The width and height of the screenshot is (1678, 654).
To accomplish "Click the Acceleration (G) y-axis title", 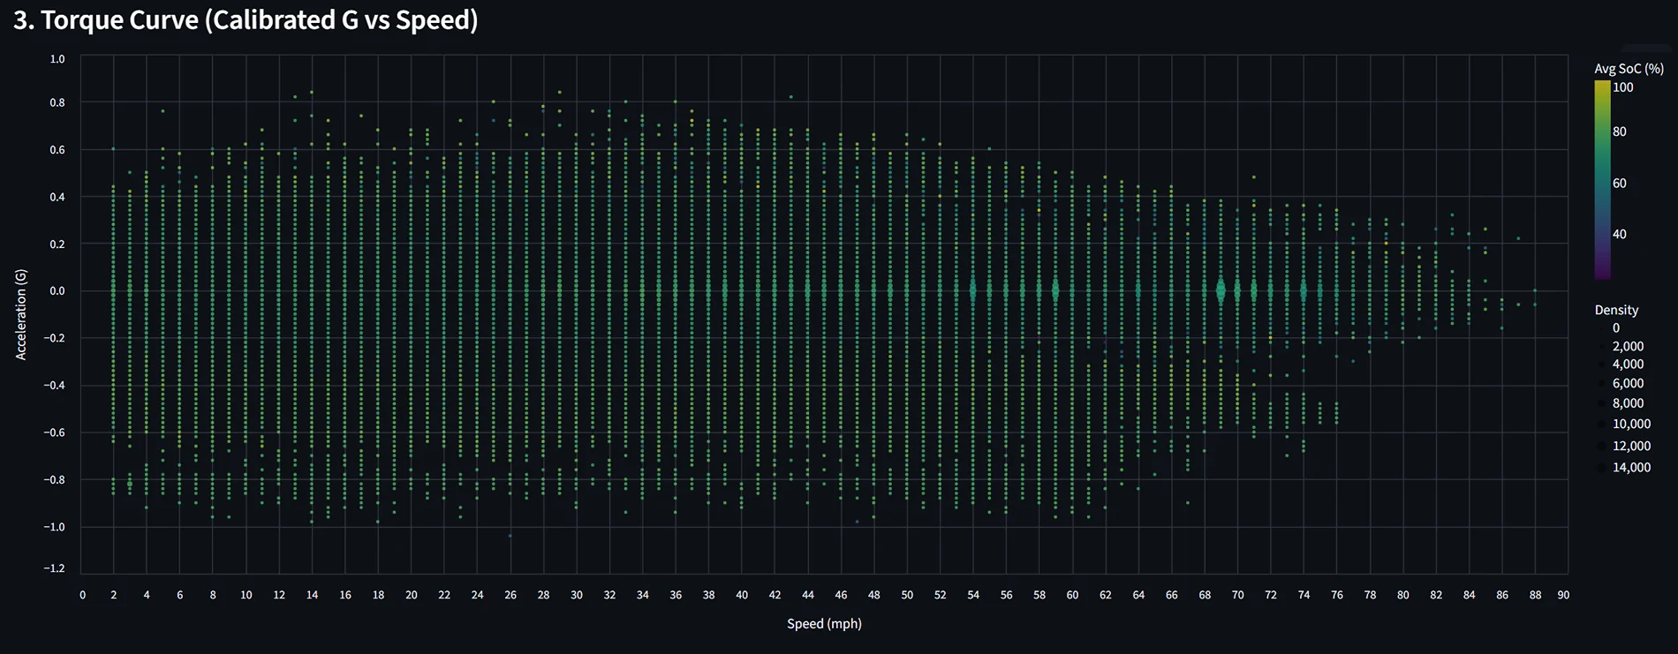I will point(21,314).
